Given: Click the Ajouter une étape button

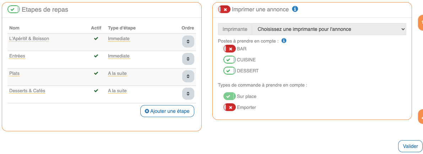Looking at the screenshot, I should [x=167, y=111].
